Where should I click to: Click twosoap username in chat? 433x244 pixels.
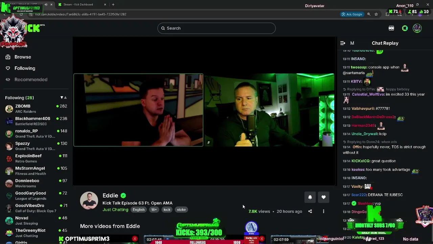[359, 67]
